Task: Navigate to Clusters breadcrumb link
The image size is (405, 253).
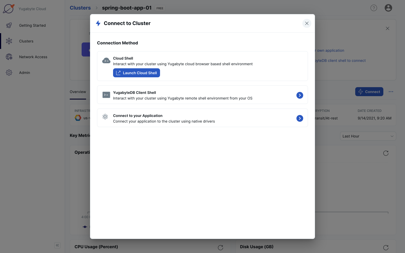Action: 80,8
